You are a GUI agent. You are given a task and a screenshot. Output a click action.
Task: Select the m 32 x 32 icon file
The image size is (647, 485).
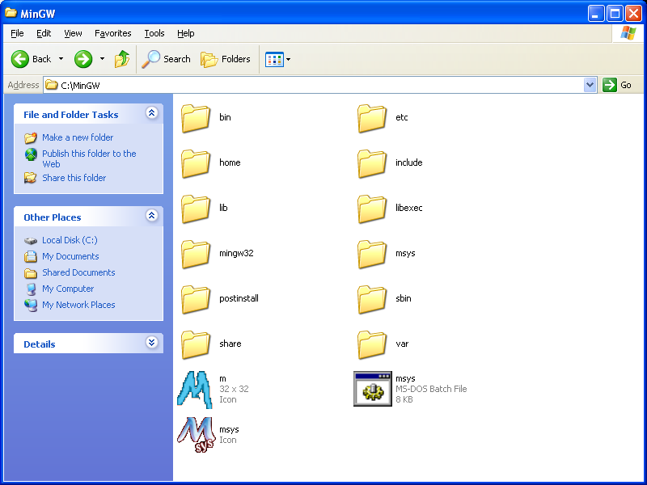[195, 390]
